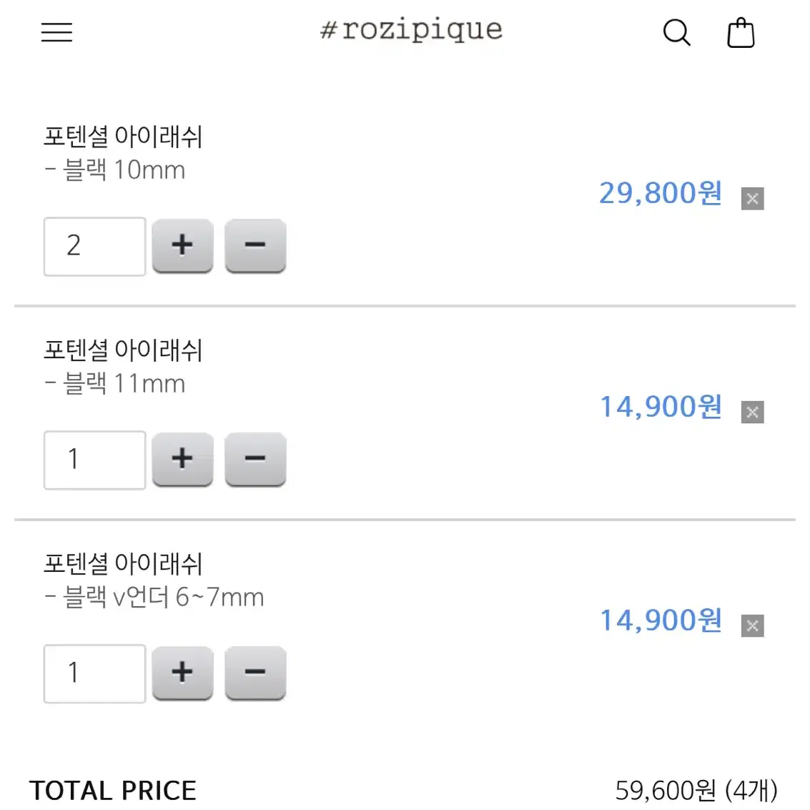Screen dimensions: 810x810
Task: Decrease quantity of 블랙 v언더 6~7mm
Action: [x=255, y=673]
